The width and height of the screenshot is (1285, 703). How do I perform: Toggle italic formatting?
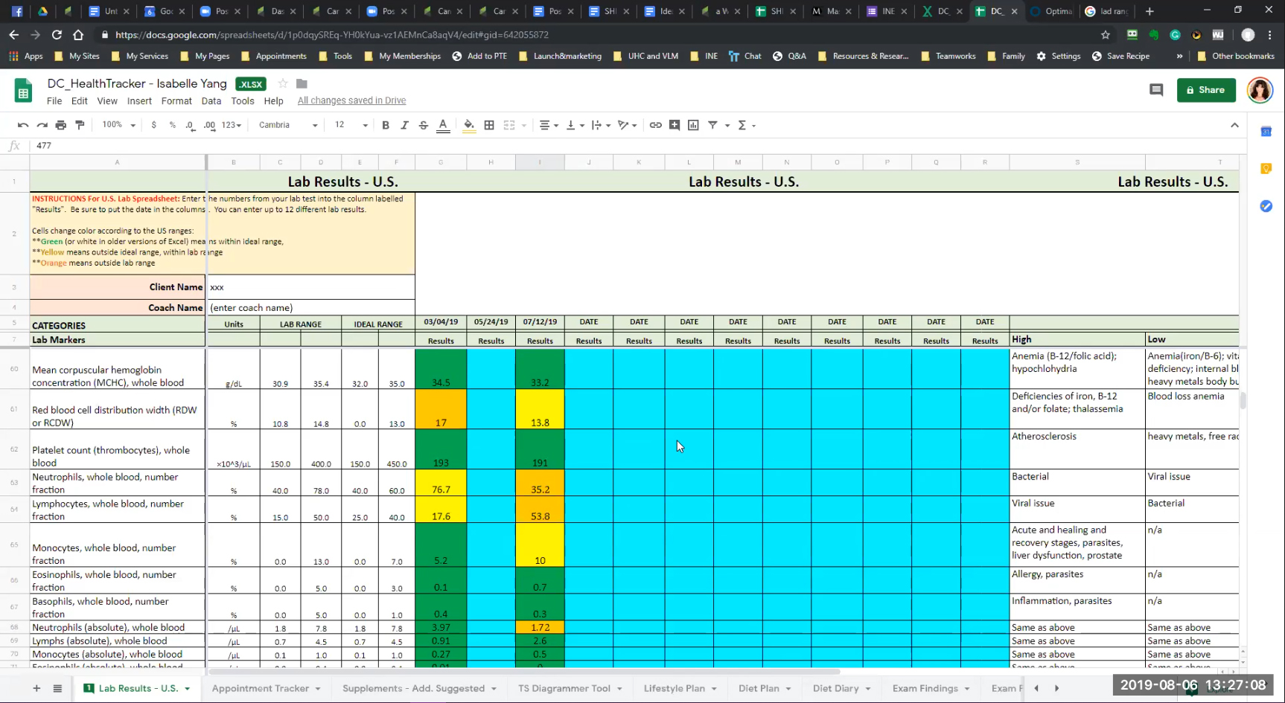click(x=404, y=125)
